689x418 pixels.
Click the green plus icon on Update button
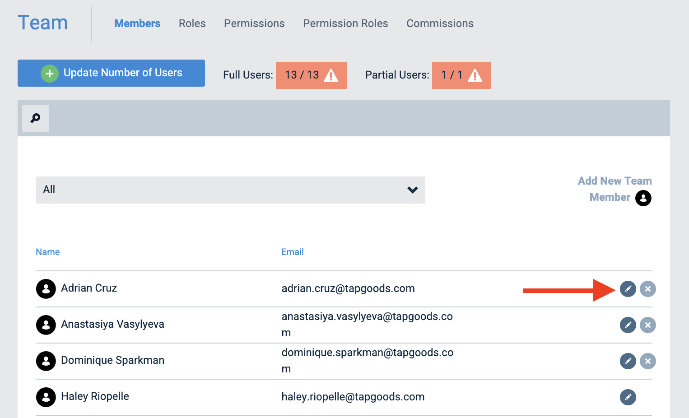coord(50,73)
